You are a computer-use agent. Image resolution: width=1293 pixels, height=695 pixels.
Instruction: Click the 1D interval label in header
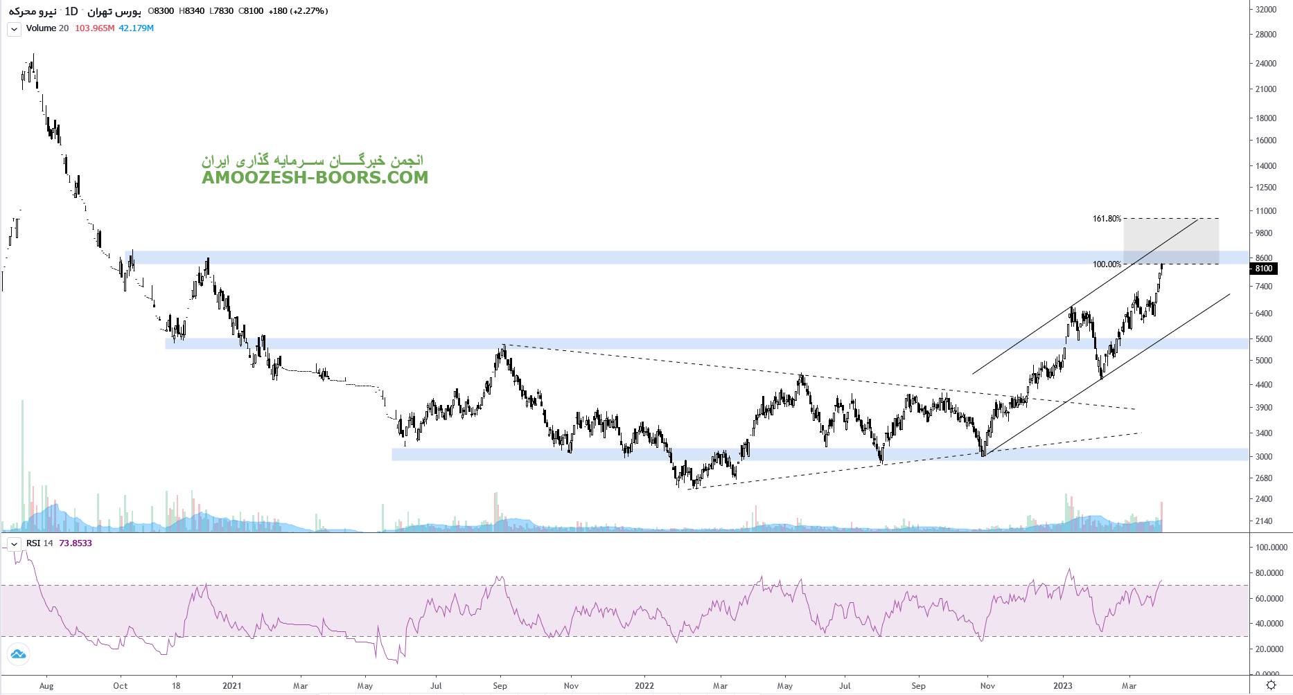click(71, 11)
